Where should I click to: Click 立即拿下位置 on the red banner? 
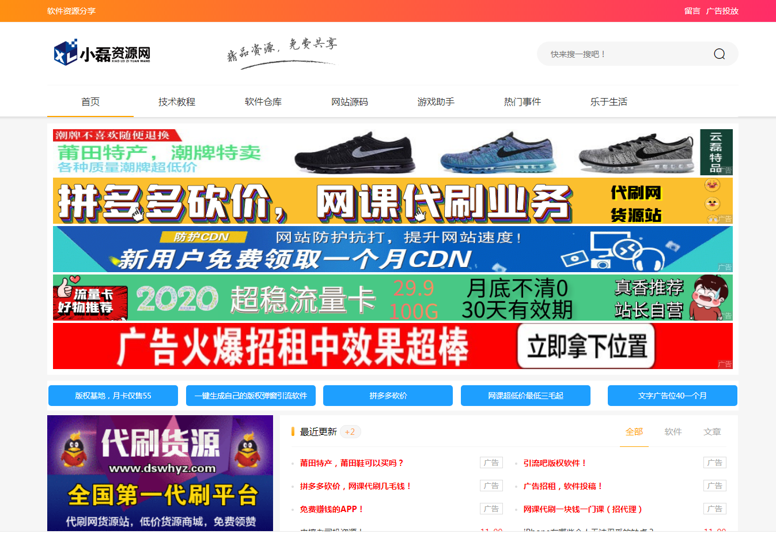click(586, 346)
